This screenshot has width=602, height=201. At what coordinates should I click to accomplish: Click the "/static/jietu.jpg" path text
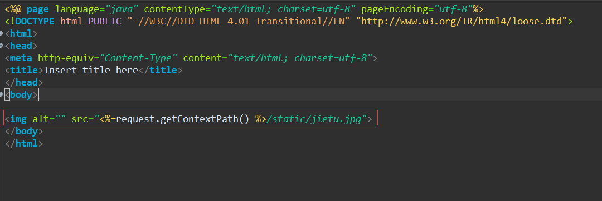pyautogui.click(x=314, y=119)
